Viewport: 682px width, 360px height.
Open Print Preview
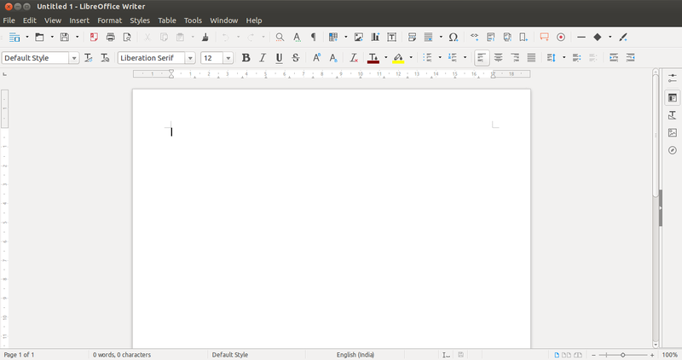pos(127,38)
